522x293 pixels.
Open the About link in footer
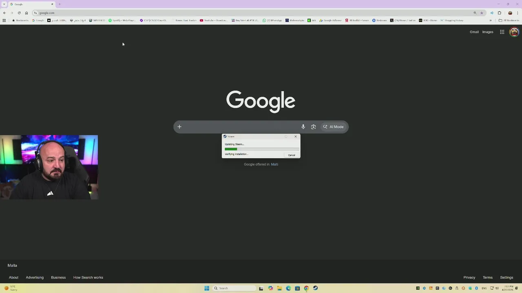pos(13,278)
